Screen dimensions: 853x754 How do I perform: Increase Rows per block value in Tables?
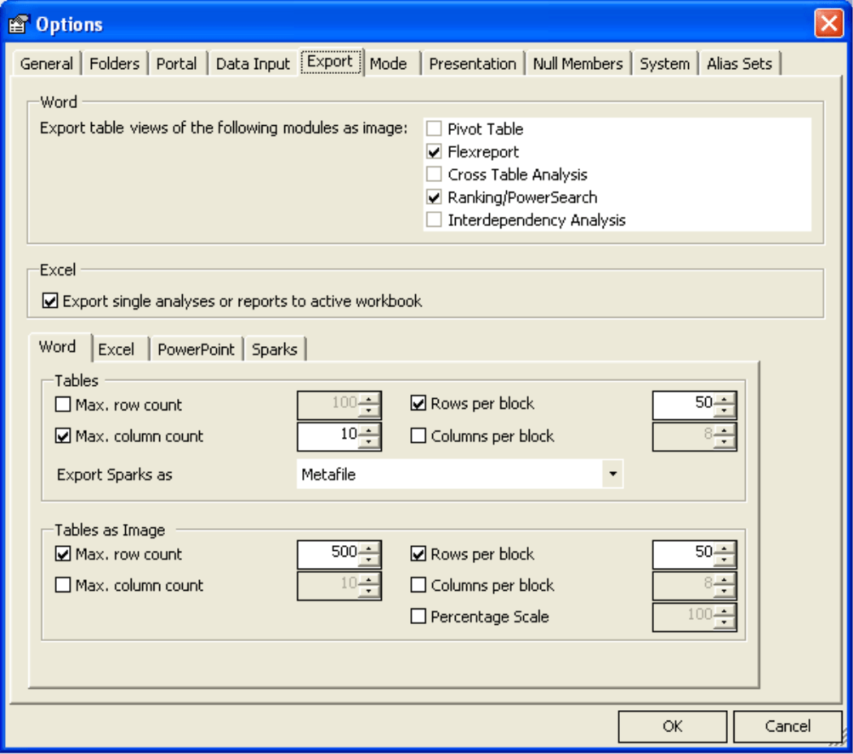click(727, 399)
